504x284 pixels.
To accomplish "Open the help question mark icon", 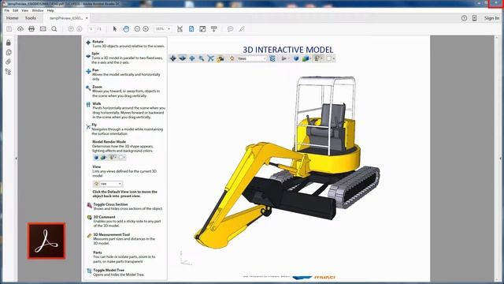I will click(464, 18).
